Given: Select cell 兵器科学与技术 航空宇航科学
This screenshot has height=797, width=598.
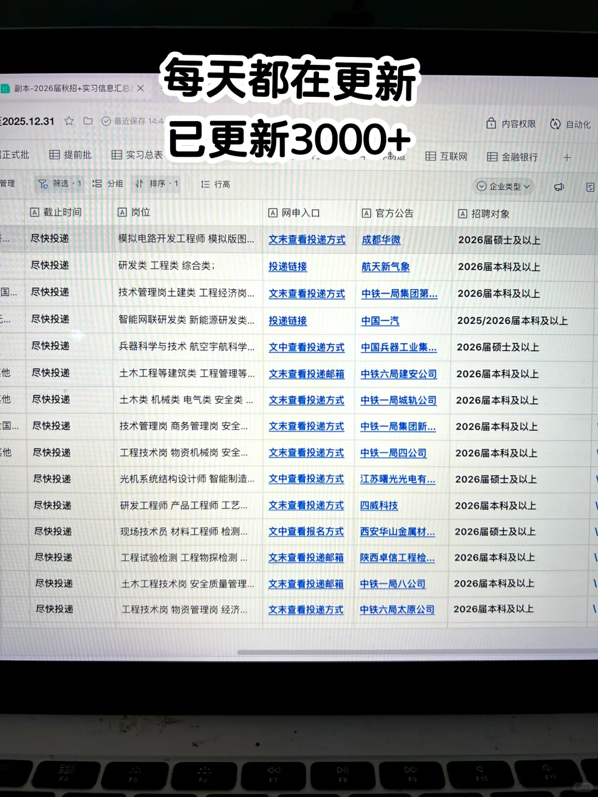Looking at the screenshot, I should [187, 346].
